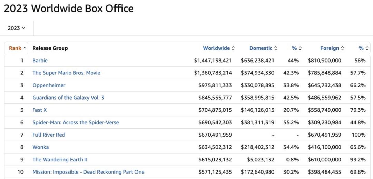
Task: Select worldwide gross $634,502,312
Action: pos(215,147)
